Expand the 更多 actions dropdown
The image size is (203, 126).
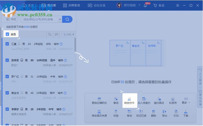(186, 101)
